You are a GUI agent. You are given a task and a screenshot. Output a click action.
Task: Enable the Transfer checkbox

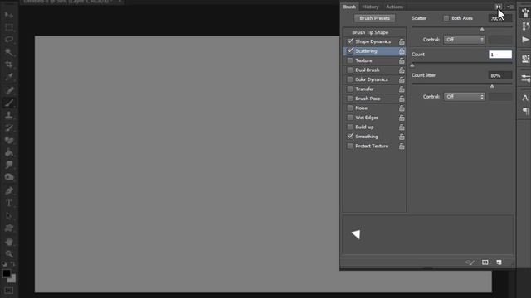point(350,89)
